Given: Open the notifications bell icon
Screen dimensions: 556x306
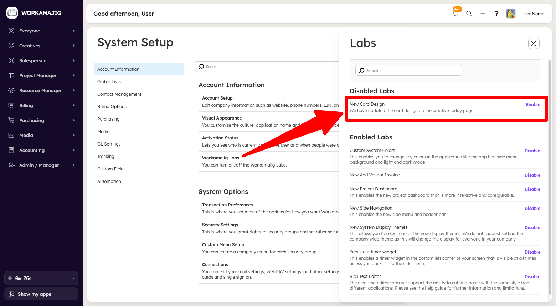Looking at the screenshot, I should pyautogui.click(x=455, y=14).
